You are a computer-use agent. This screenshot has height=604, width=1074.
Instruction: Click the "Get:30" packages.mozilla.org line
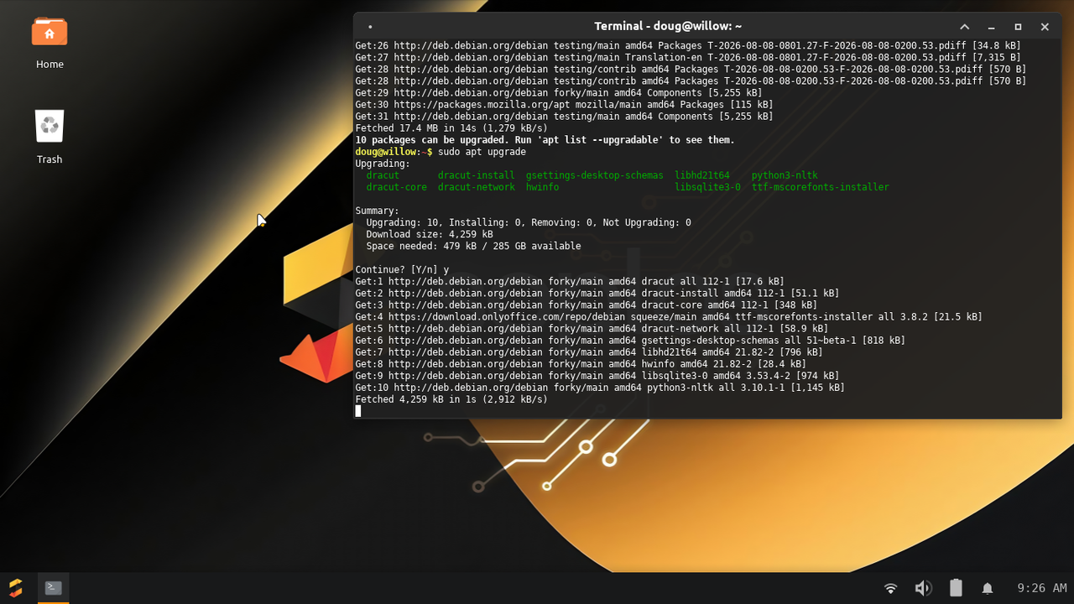coord(564,104)
